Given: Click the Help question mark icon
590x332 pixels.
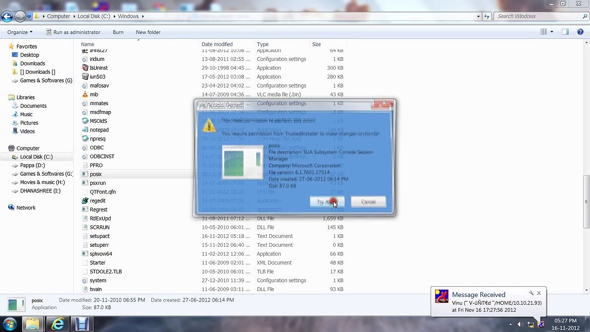Looking at the screenshot, I should pyautogui.click(x=581, y=32).
